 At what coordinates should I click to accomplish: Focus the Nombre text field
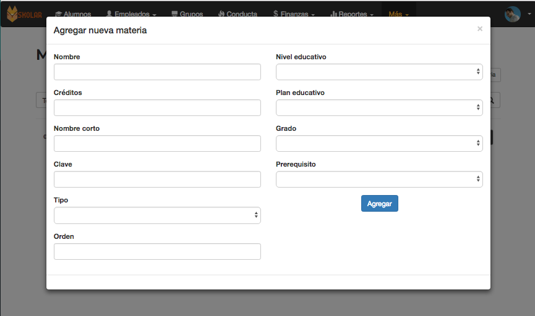(x=157, y=72)
